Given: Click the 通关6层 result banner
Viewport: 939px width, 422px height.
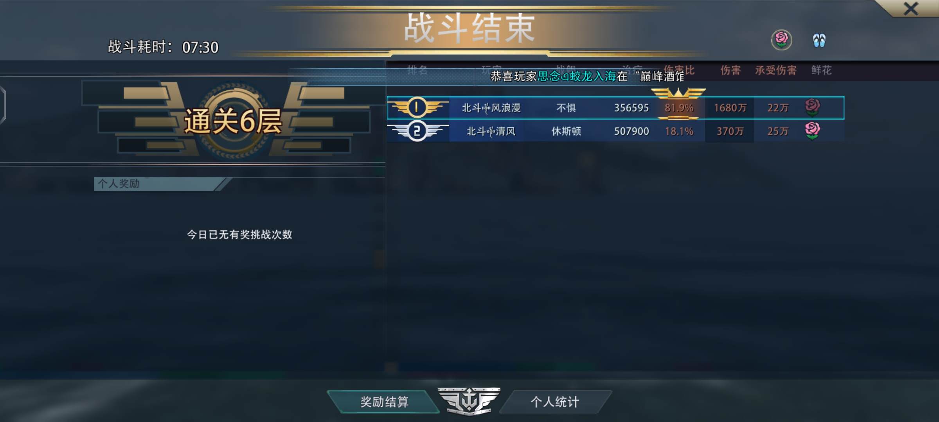Looking at the screenshot, I should (233, 121).
